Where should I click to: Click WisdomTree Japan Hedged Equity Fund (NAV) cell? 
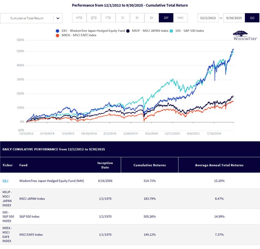(52, 181)
